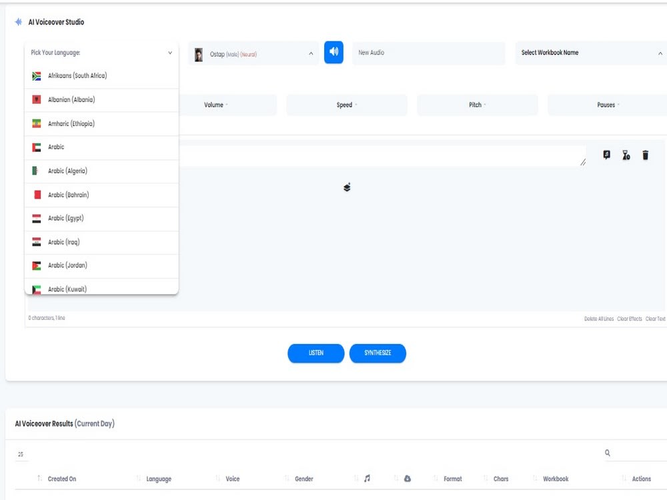The height and width of the screenshot is (500, 667).
Task: Sort results by Language column
Action: (159, 479)
